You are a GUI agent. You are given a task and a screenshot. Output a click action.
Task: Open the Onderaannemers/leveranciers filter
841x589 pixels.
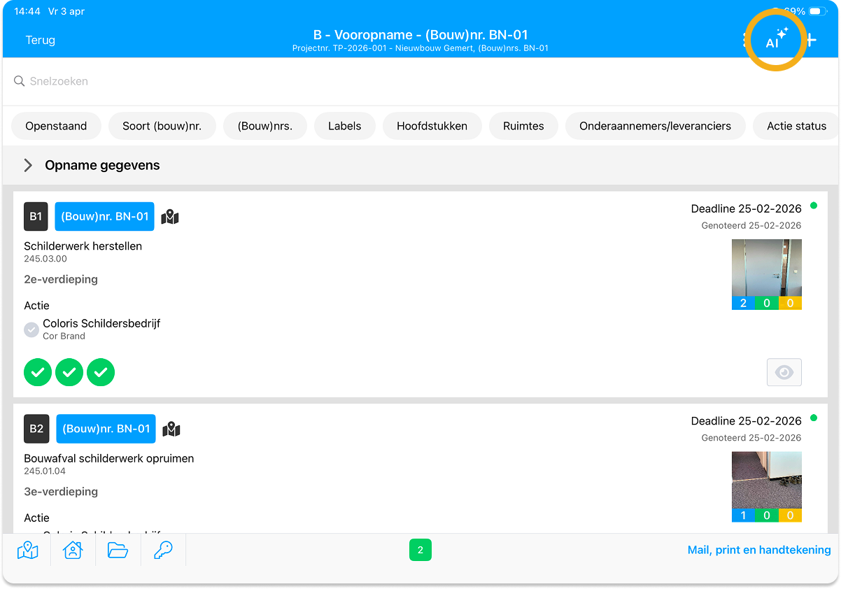pos(655,126)
